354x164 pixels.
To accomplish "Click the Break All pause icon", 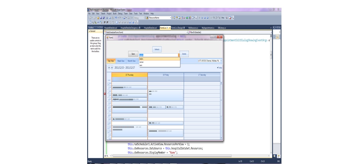I will (x=202, y=18).
